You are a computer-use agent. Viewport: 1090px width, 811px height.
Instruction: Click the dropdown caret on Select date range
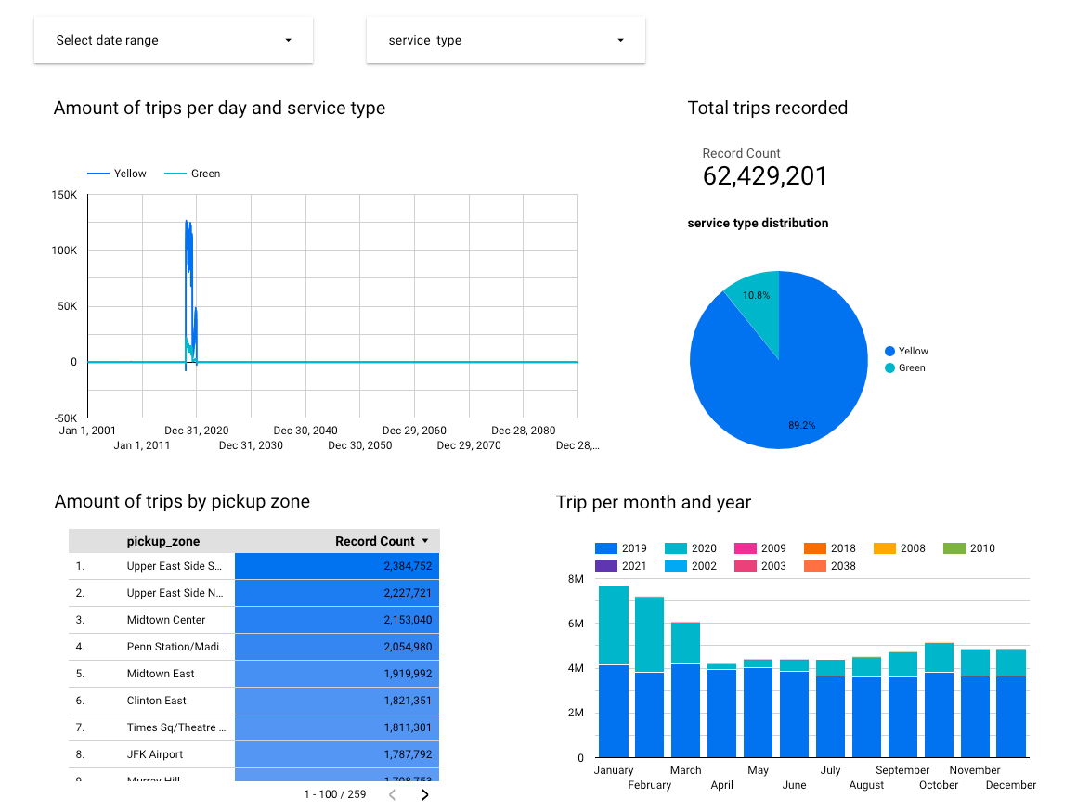[288, 39]
